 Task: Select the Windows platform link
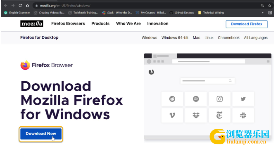tap(149, 38)
